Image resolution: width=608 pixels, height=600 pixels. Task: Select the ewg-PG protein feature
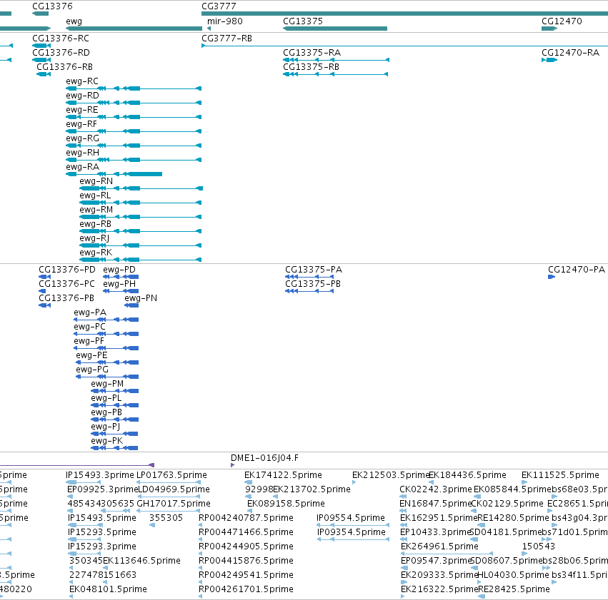tap(107, 377)
